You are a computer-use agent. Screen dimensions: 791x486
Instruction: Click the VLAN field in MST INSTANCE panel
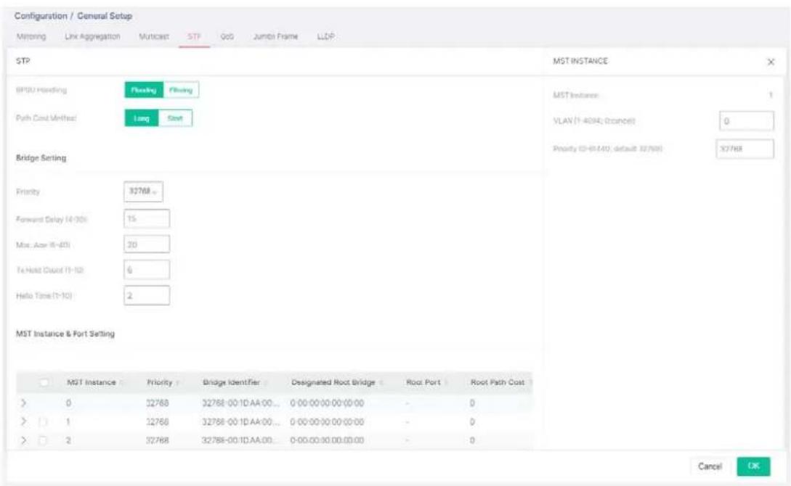click(746, 121)
